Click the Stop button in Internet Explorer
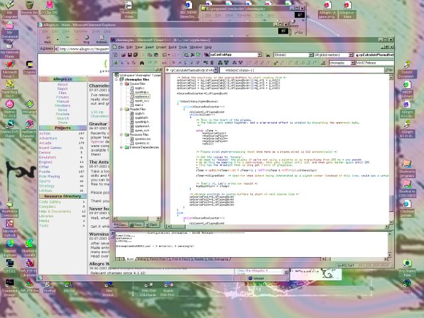The height and width of the screenshot is (318, 424). [x=87, y=40]
